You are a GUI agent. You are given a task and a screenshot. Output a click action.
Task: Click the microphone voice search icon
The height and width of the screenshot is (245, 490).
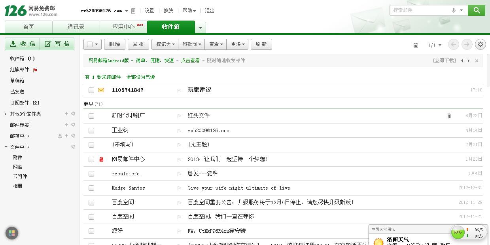click(454, 10)
